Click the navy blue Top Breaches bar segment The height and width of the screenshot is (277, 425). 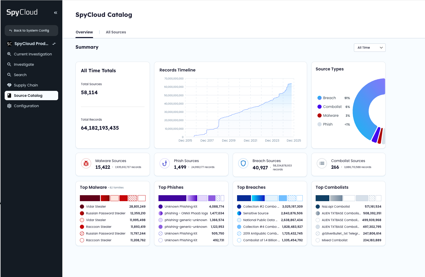244,198
